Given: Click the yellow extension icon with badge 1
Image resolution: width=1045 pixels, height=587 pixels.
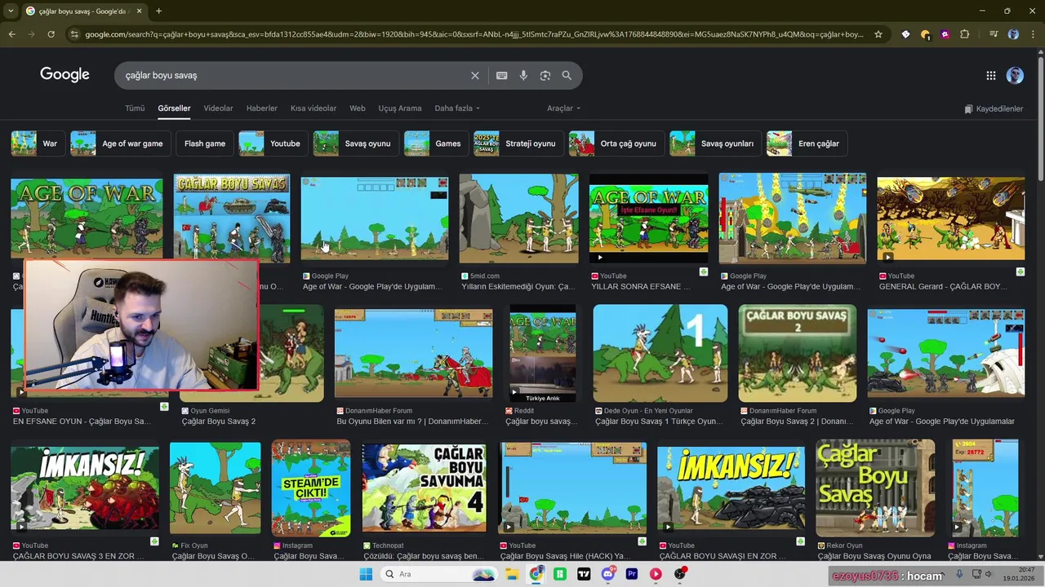Looking at the screenshot, I should pyautogui.click(x=925, y=34).
